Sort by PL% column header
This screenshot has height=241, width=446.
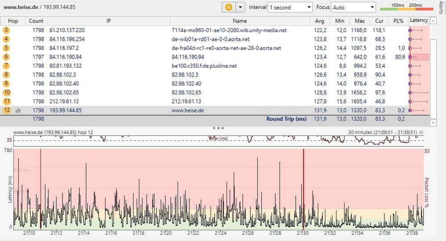(398, 21)
